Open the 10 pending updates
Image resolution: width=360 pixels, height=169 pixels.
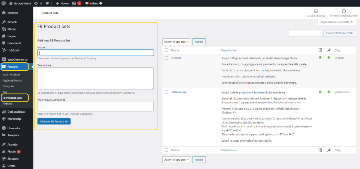pos(38,3)
